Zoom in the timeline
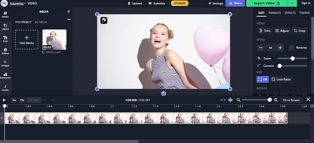This screenshot has height=143, width=314. point(276,100)
